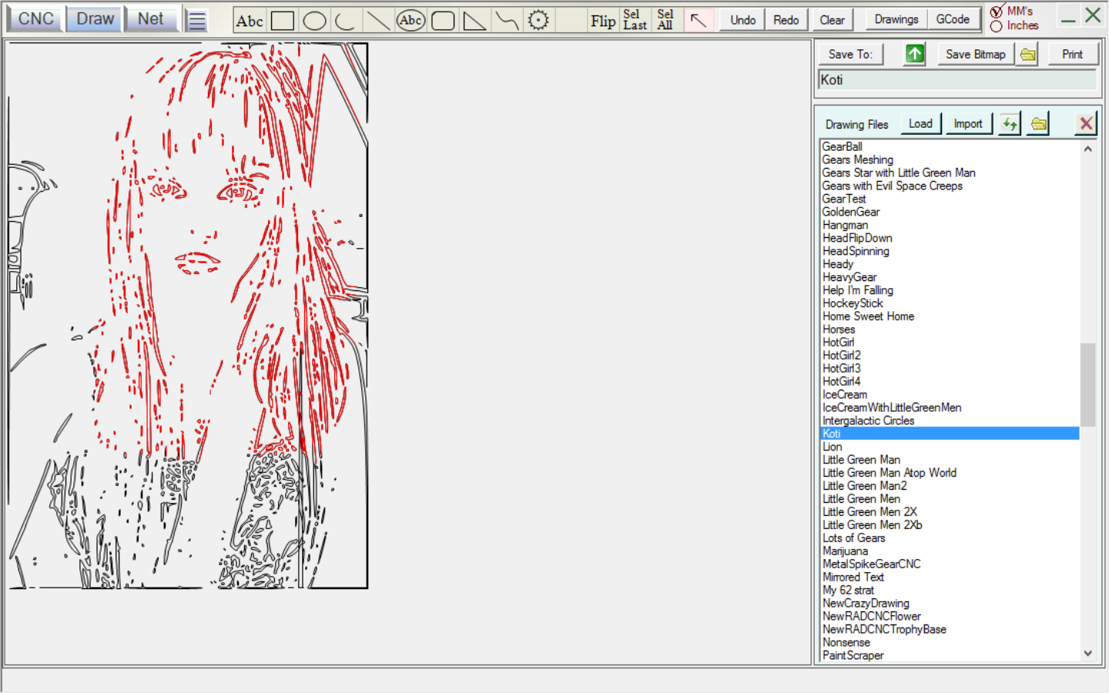Select NewRADCNCTrophyBase file
This screenshot has width=1109, height=693.
(x=884, y=630)
